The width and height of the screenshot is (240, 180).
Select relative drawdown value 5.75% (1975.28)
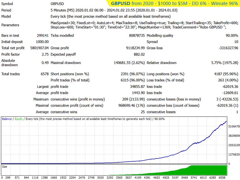pos(225,63)
